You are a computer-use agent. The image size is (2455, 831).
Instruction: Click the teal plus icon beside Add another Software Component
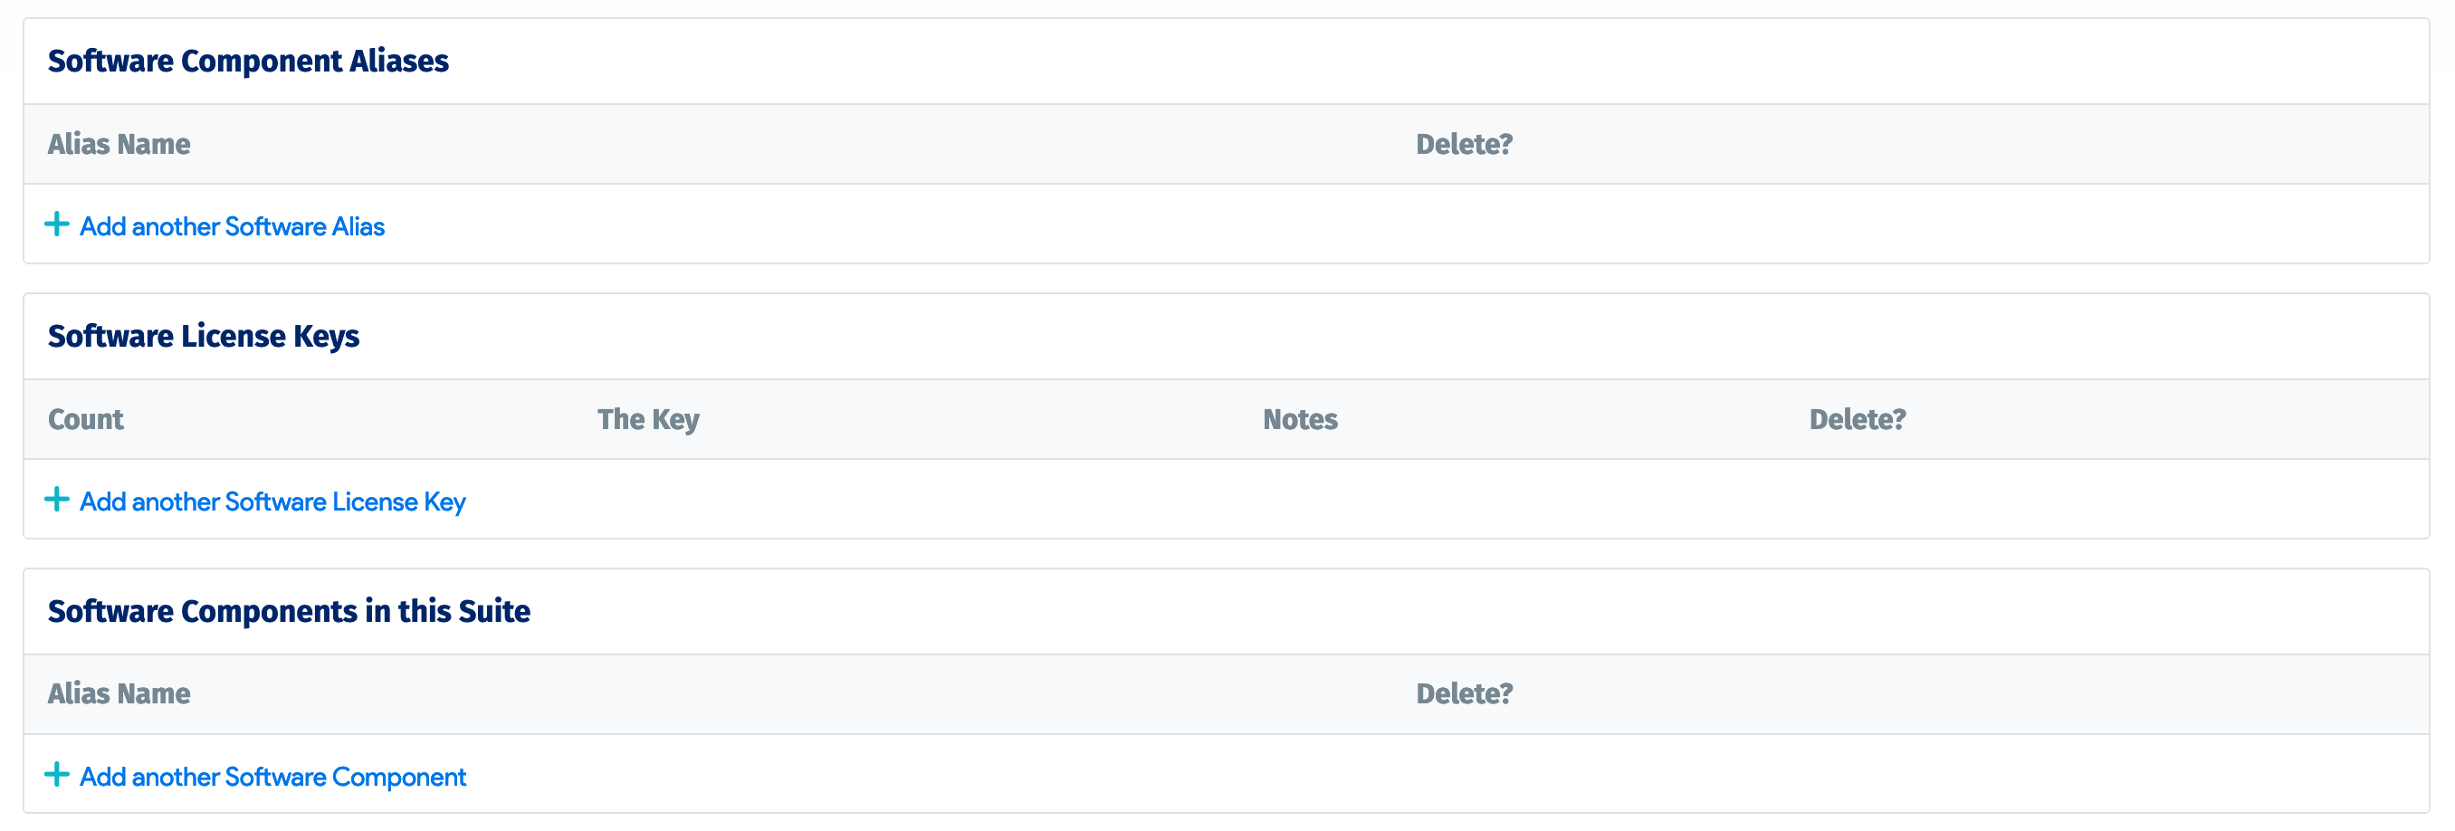57,775
